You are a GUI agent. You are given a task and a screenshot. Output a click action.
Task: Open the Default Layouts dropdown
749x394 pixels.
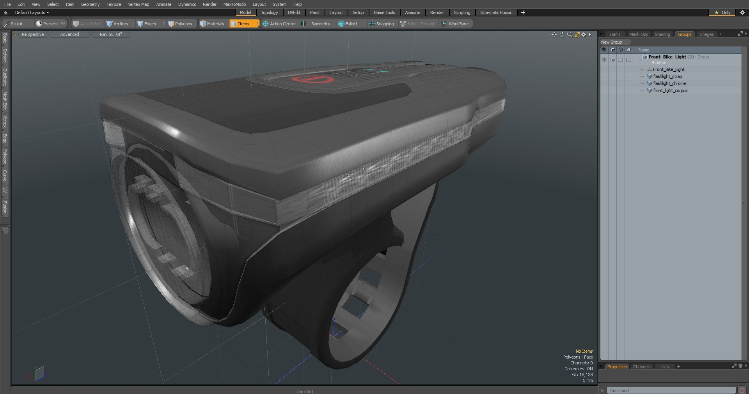[32, 12]
